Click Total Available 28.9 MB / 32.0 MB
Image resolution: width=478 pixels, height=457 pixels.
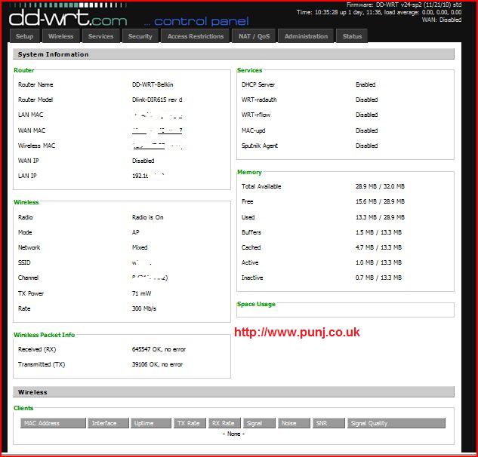click(x=380, y=186)
